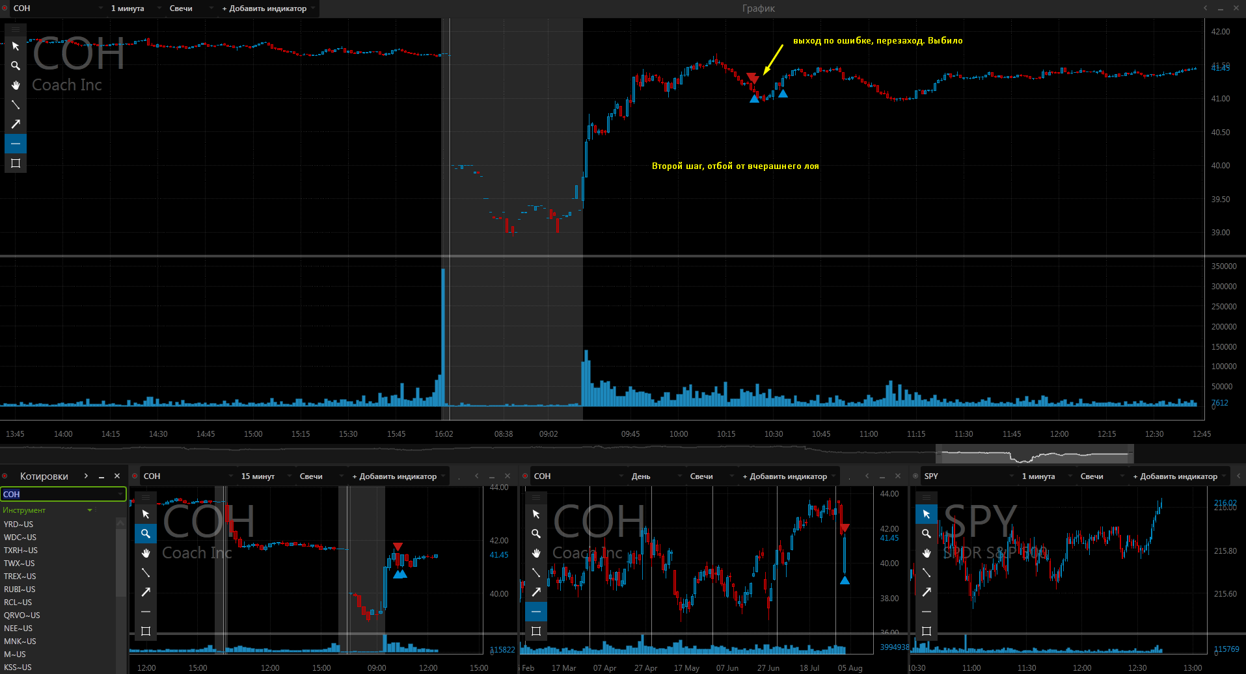Select arrow tool in daily COH chart

point(536,592)
